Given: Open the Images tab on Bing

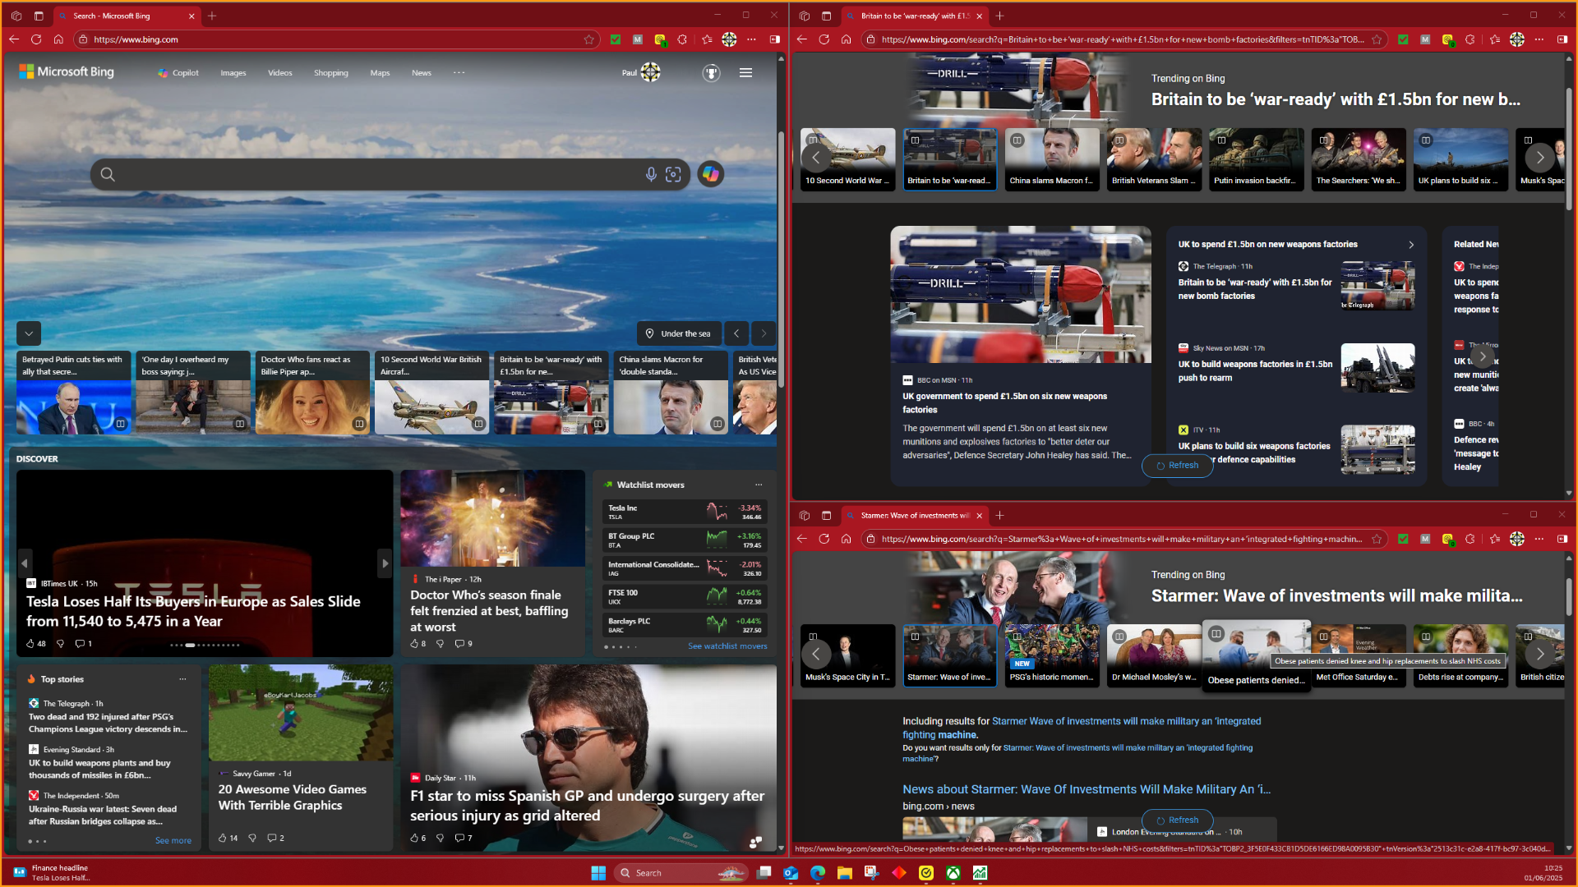Looking at the screenshot, I should [x=233, y=73].
